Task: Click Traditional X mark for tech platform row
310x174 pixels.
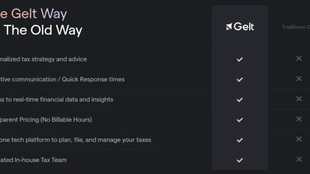Action: point(299,139)
